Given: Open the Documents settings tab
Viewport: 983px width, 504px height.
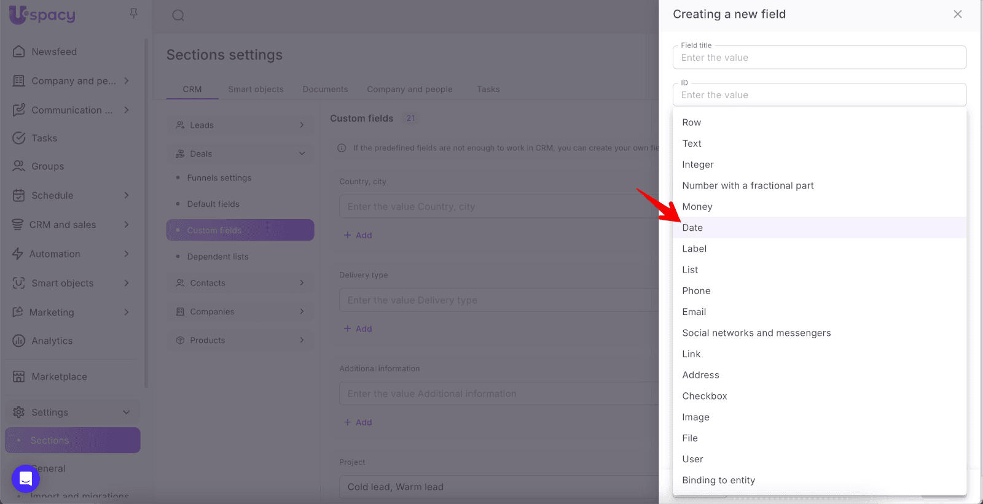Looking at the screenshot, I should click(325, 89).
